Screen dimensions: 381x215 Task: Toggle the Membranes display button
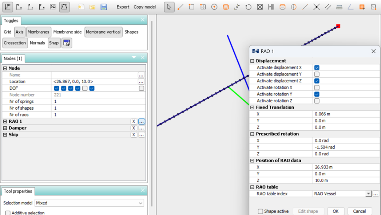pyautogui.click(x=39, y=32)
